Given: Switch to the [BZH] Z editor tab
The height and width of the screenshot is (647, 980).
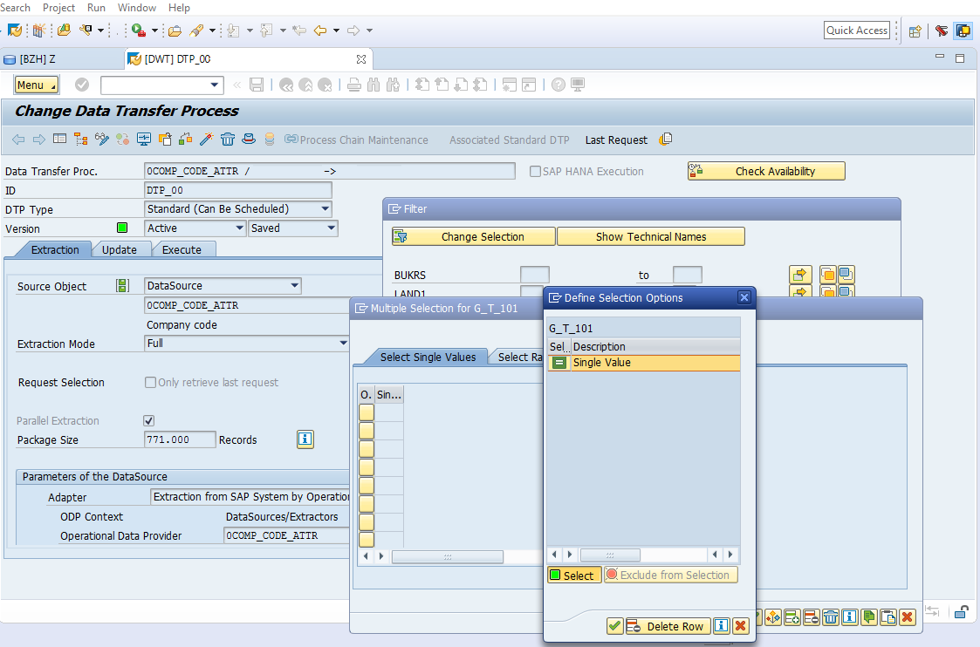Looking at the screenshot, I should [x=38, y=58].
